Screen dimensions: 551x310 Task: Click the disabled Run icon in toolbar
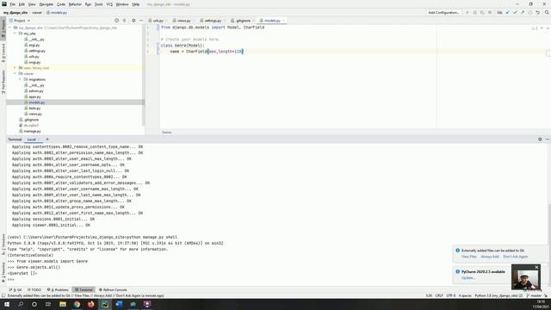click(x=467, y=13)
